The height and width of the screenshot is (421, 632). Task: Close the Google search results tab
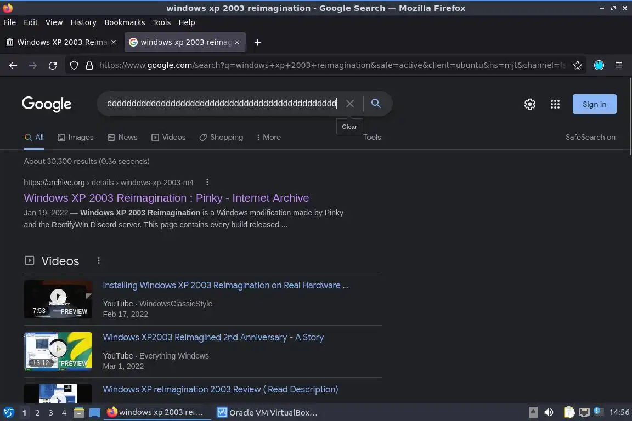(x=237, y=42)
